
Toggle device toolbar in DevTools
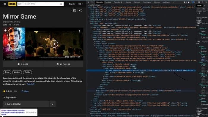coord(92,2)
